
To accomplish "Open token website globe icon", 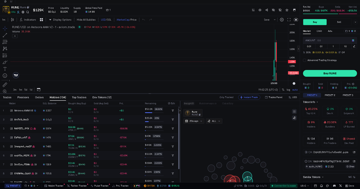I will click(23, 12).
